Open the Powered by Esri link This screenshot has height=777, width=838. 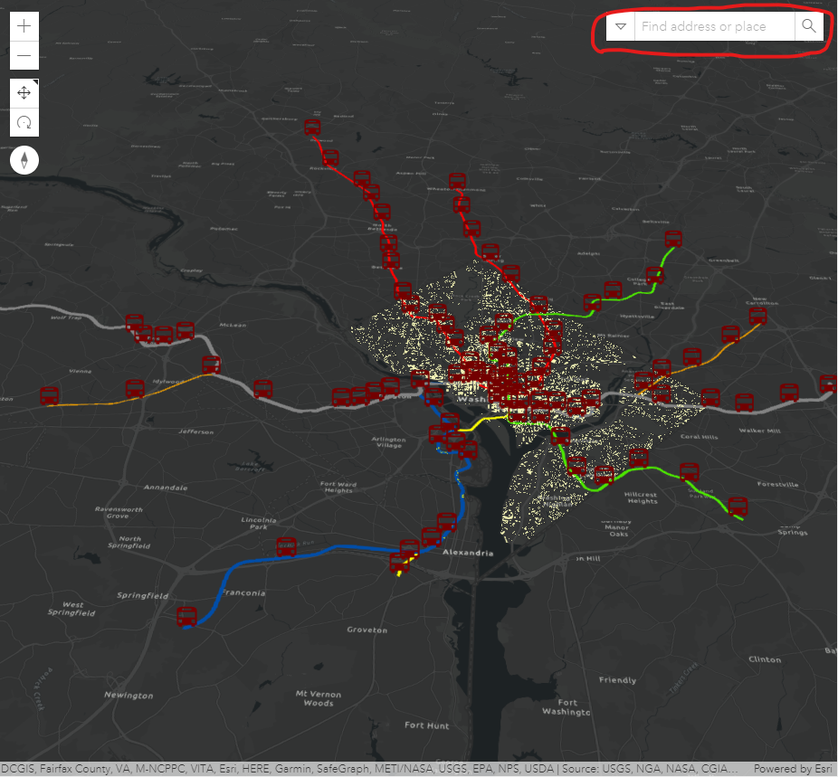[x=793, y=769]
